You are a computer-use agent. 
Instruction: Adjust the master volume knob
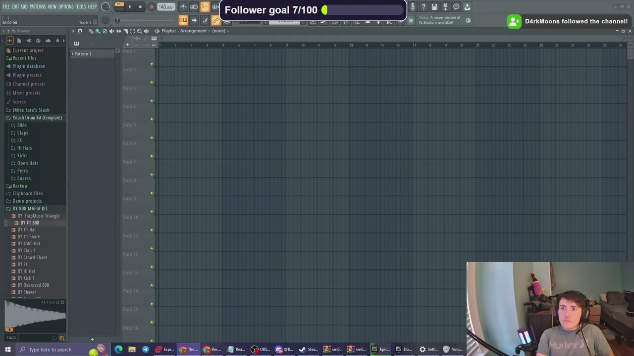pyautogui.click(x=105, y=7)
